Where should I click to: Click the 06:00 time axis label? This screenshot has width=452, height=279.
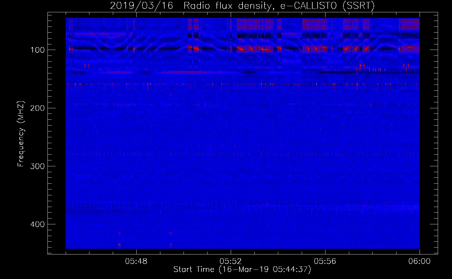click(x=420, y=261)
